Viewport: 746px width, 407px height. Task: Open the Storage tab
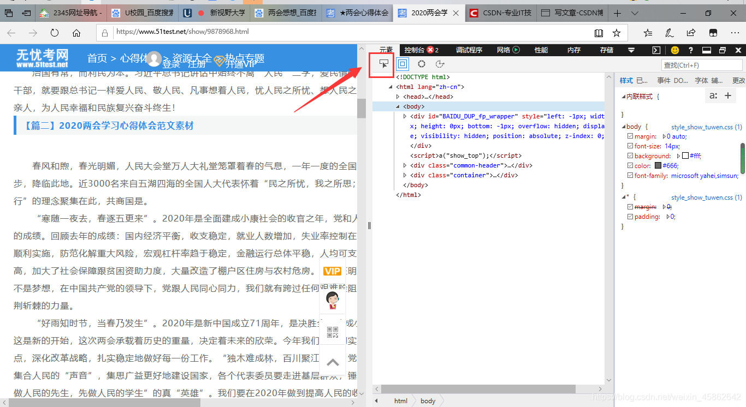coord(607,50)
